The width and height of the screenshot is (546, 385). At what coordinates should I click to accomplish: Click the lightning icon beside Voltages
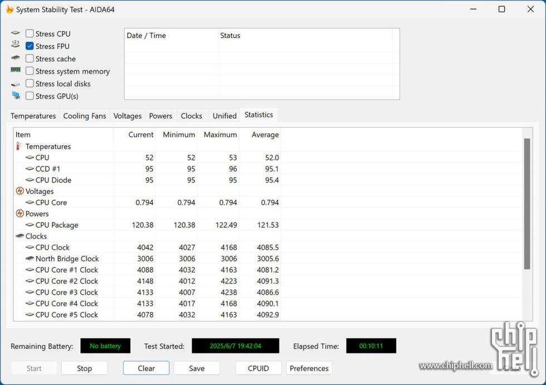tap(20, 191)
